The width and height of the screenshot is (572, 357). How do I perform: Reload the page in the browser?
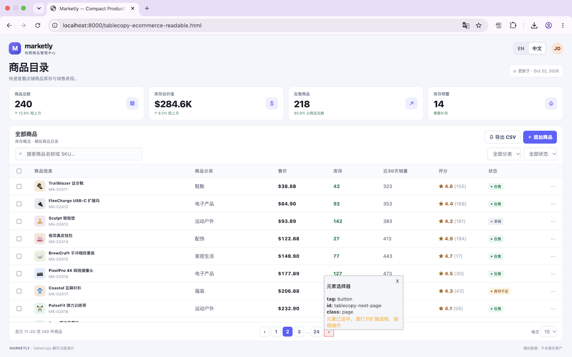point(38,25)
